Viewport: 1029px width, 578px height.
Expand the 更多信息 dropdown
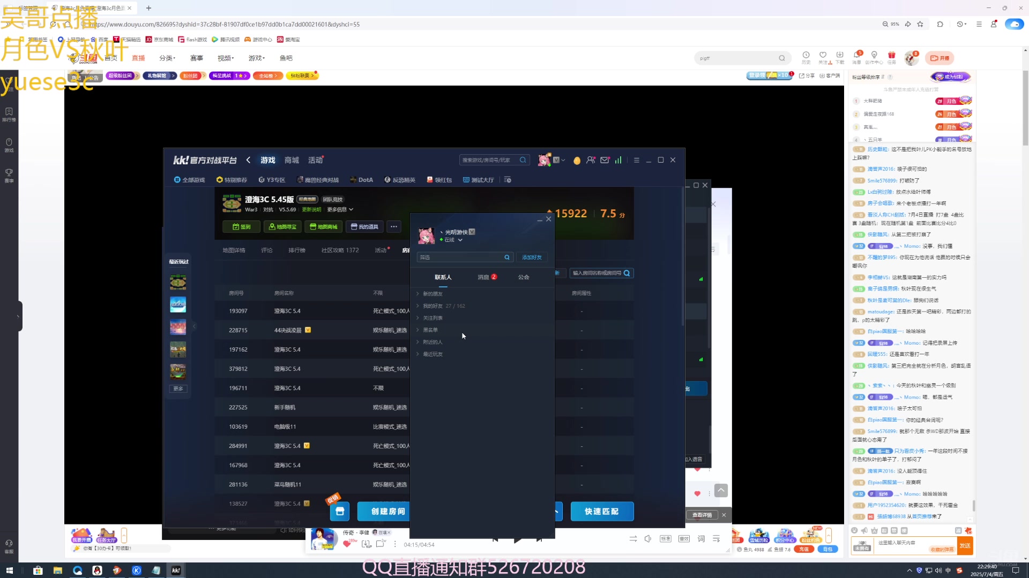click(340, 210)
